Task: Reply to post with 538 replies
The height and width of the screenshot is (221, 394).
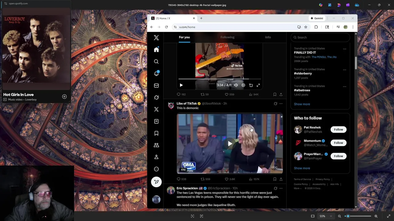Action: pos(182,179)
